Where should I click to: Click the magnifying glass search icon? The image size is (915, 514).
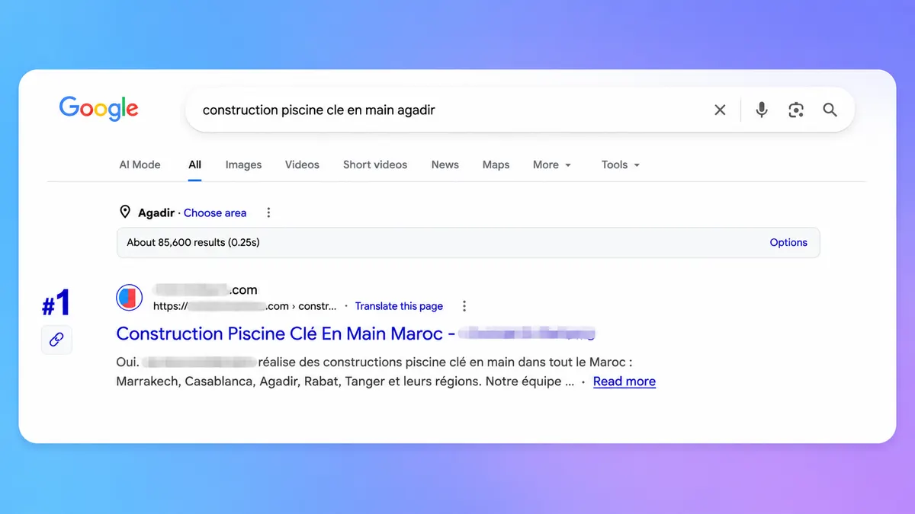coord(830,110)
